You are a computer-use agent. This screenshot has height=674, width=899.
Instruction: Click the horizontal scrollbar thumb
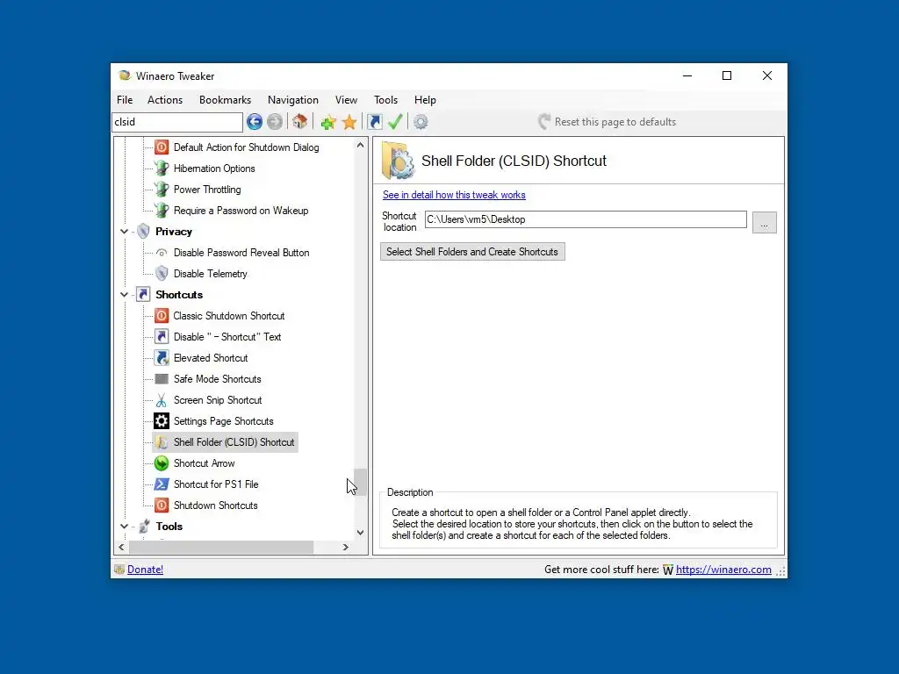click(221, 548)
